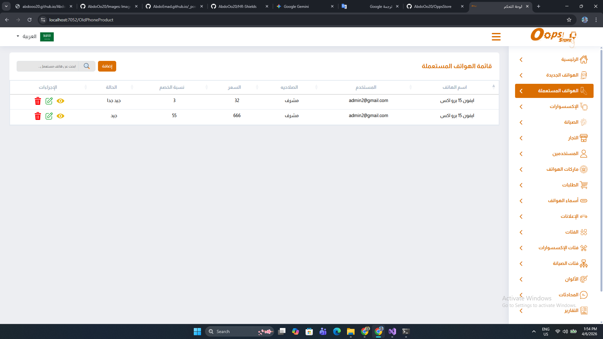
Task: View details of second row eye icon
Action: click(60, 116)
